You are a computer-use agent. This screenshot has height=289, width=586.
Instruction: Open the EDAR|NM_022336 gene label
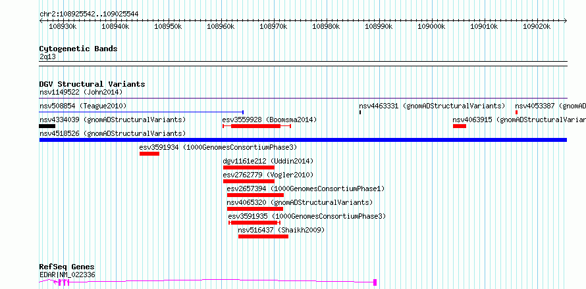(x=67, y=275)
